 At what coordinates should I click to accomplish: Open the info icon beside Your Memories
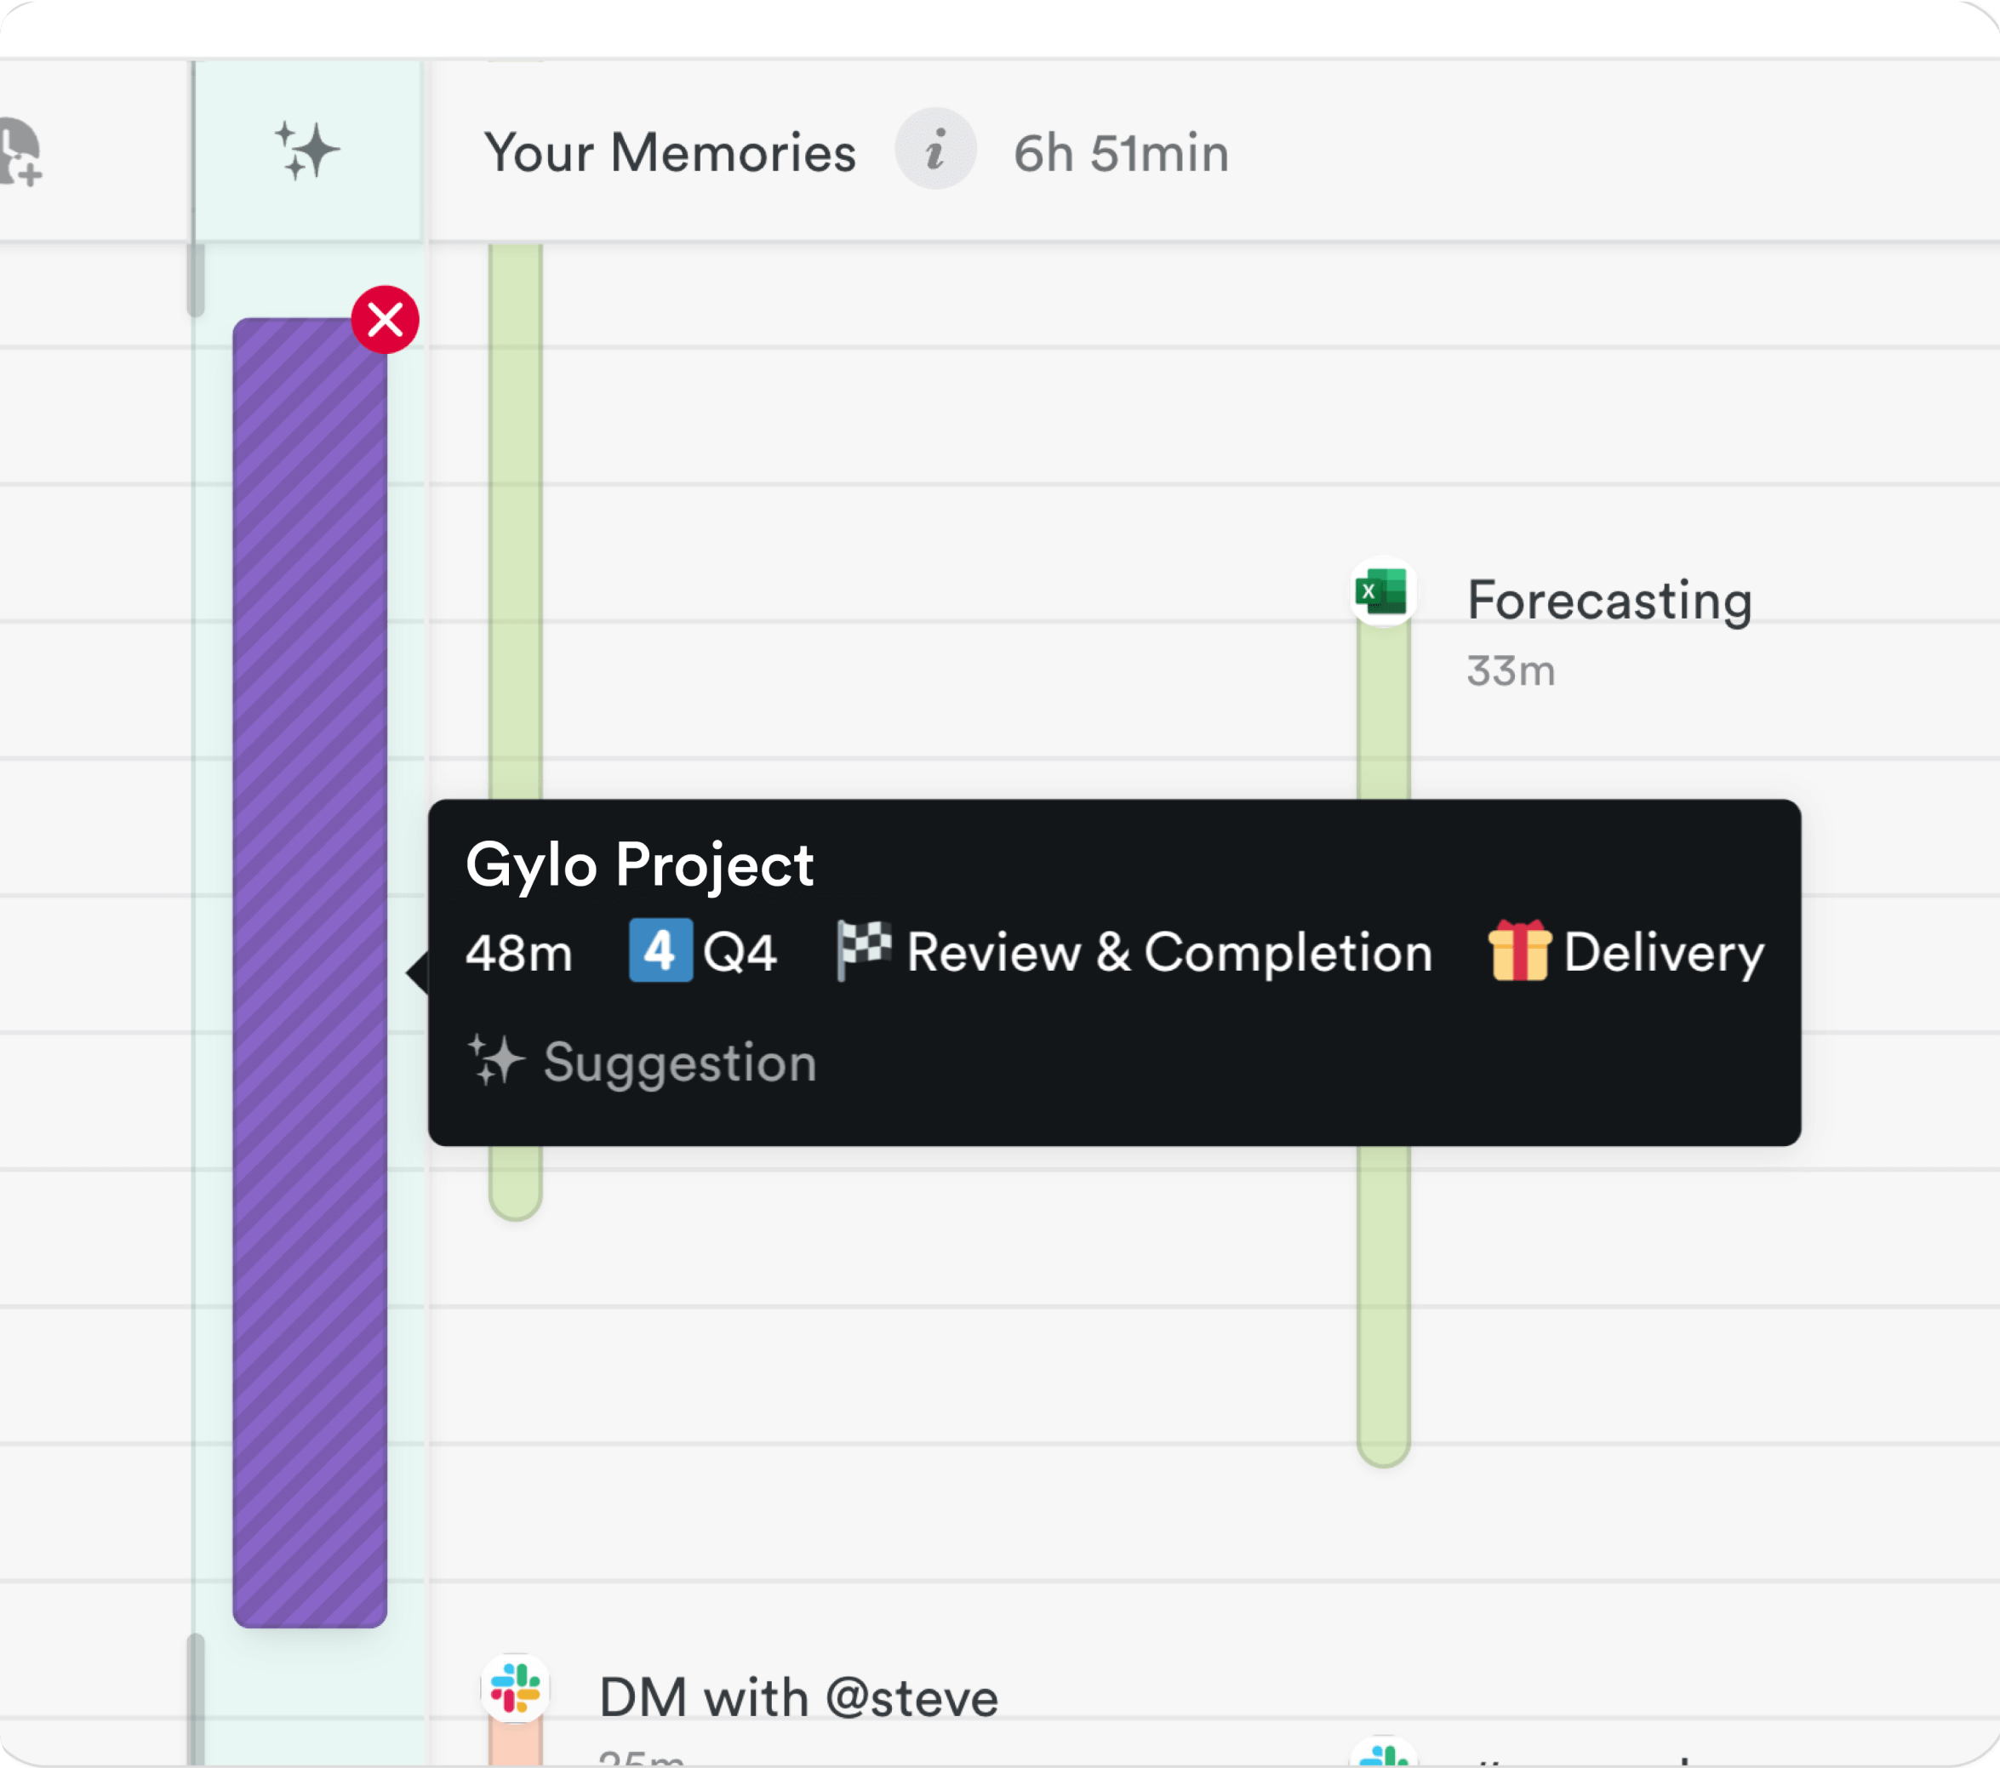tap(935, 150)
